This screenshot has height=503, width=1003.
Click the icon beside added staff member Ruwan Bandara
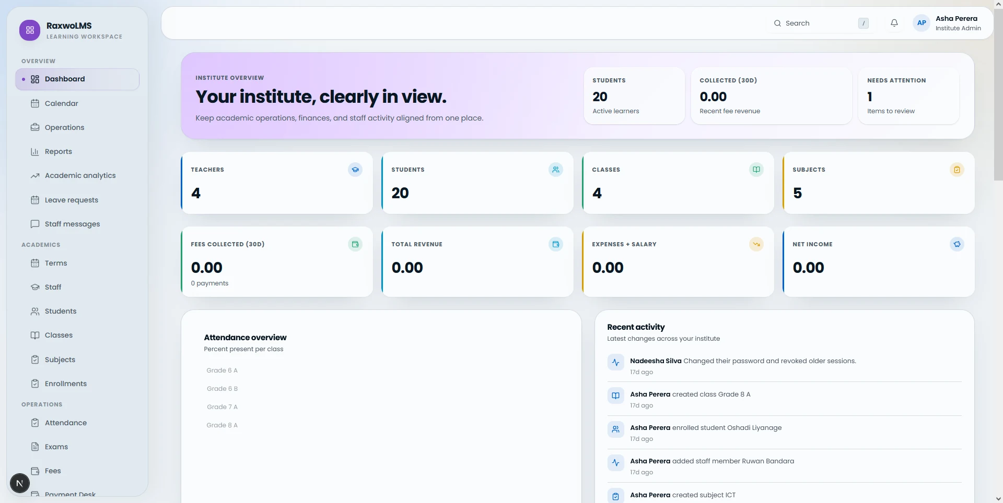(x=616, y=462)
